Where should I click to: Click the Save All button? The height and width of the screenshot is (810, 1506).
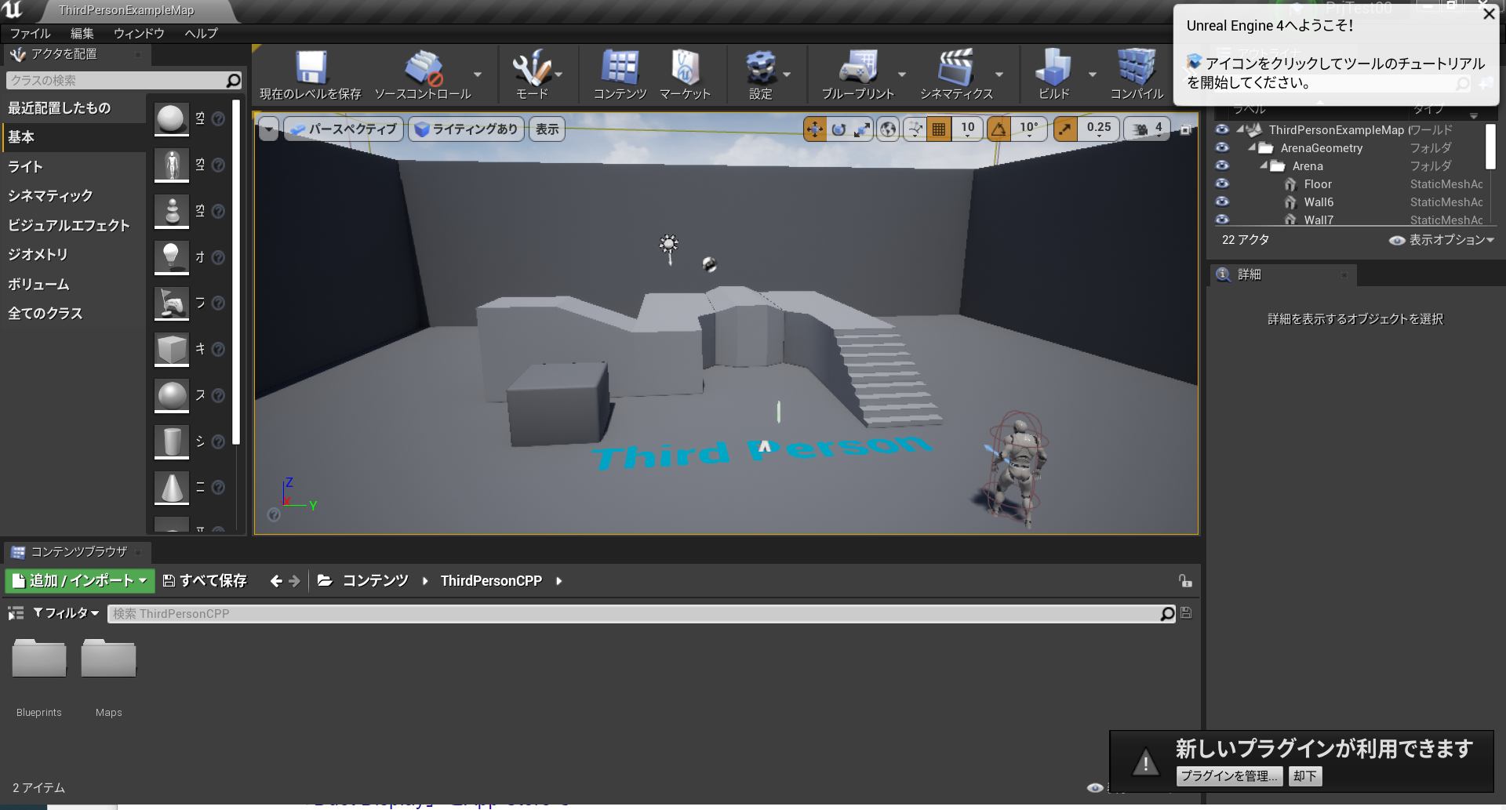tap(205, 581)
